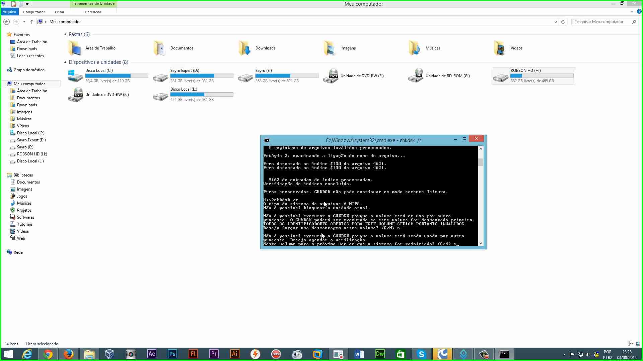Select the ROBSON HD (H:) drive

click(533, 76)
